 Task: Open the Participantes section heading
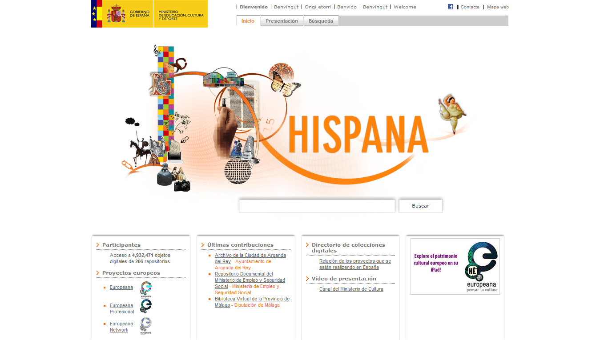(x=121, y=245)
